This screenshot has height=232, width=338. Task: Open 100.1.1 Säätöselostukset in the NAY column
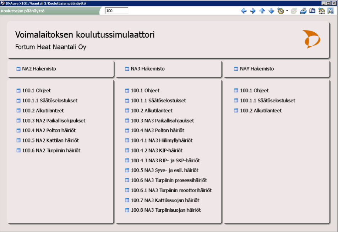[265, 101]
